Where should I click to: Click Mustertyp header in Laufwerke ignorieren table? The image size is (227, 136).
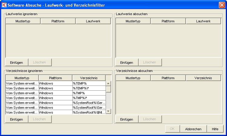[23, 21]
